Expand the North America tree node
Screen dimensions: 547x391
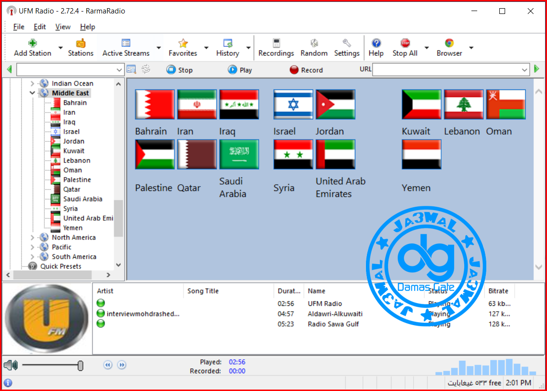[32, 237]
